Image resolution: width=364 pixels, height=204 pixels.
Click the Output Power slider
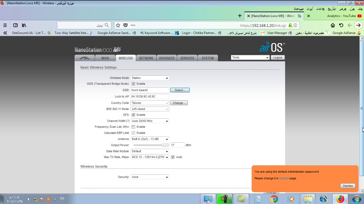pos(151,145)
